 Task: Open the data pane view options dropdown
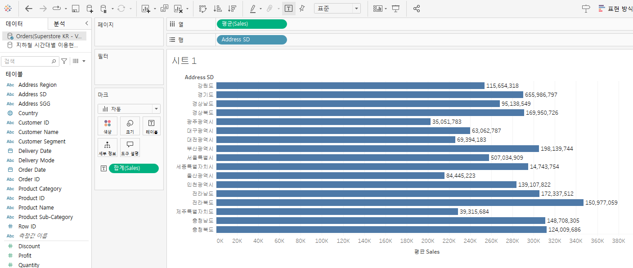[x=79, y=61]
